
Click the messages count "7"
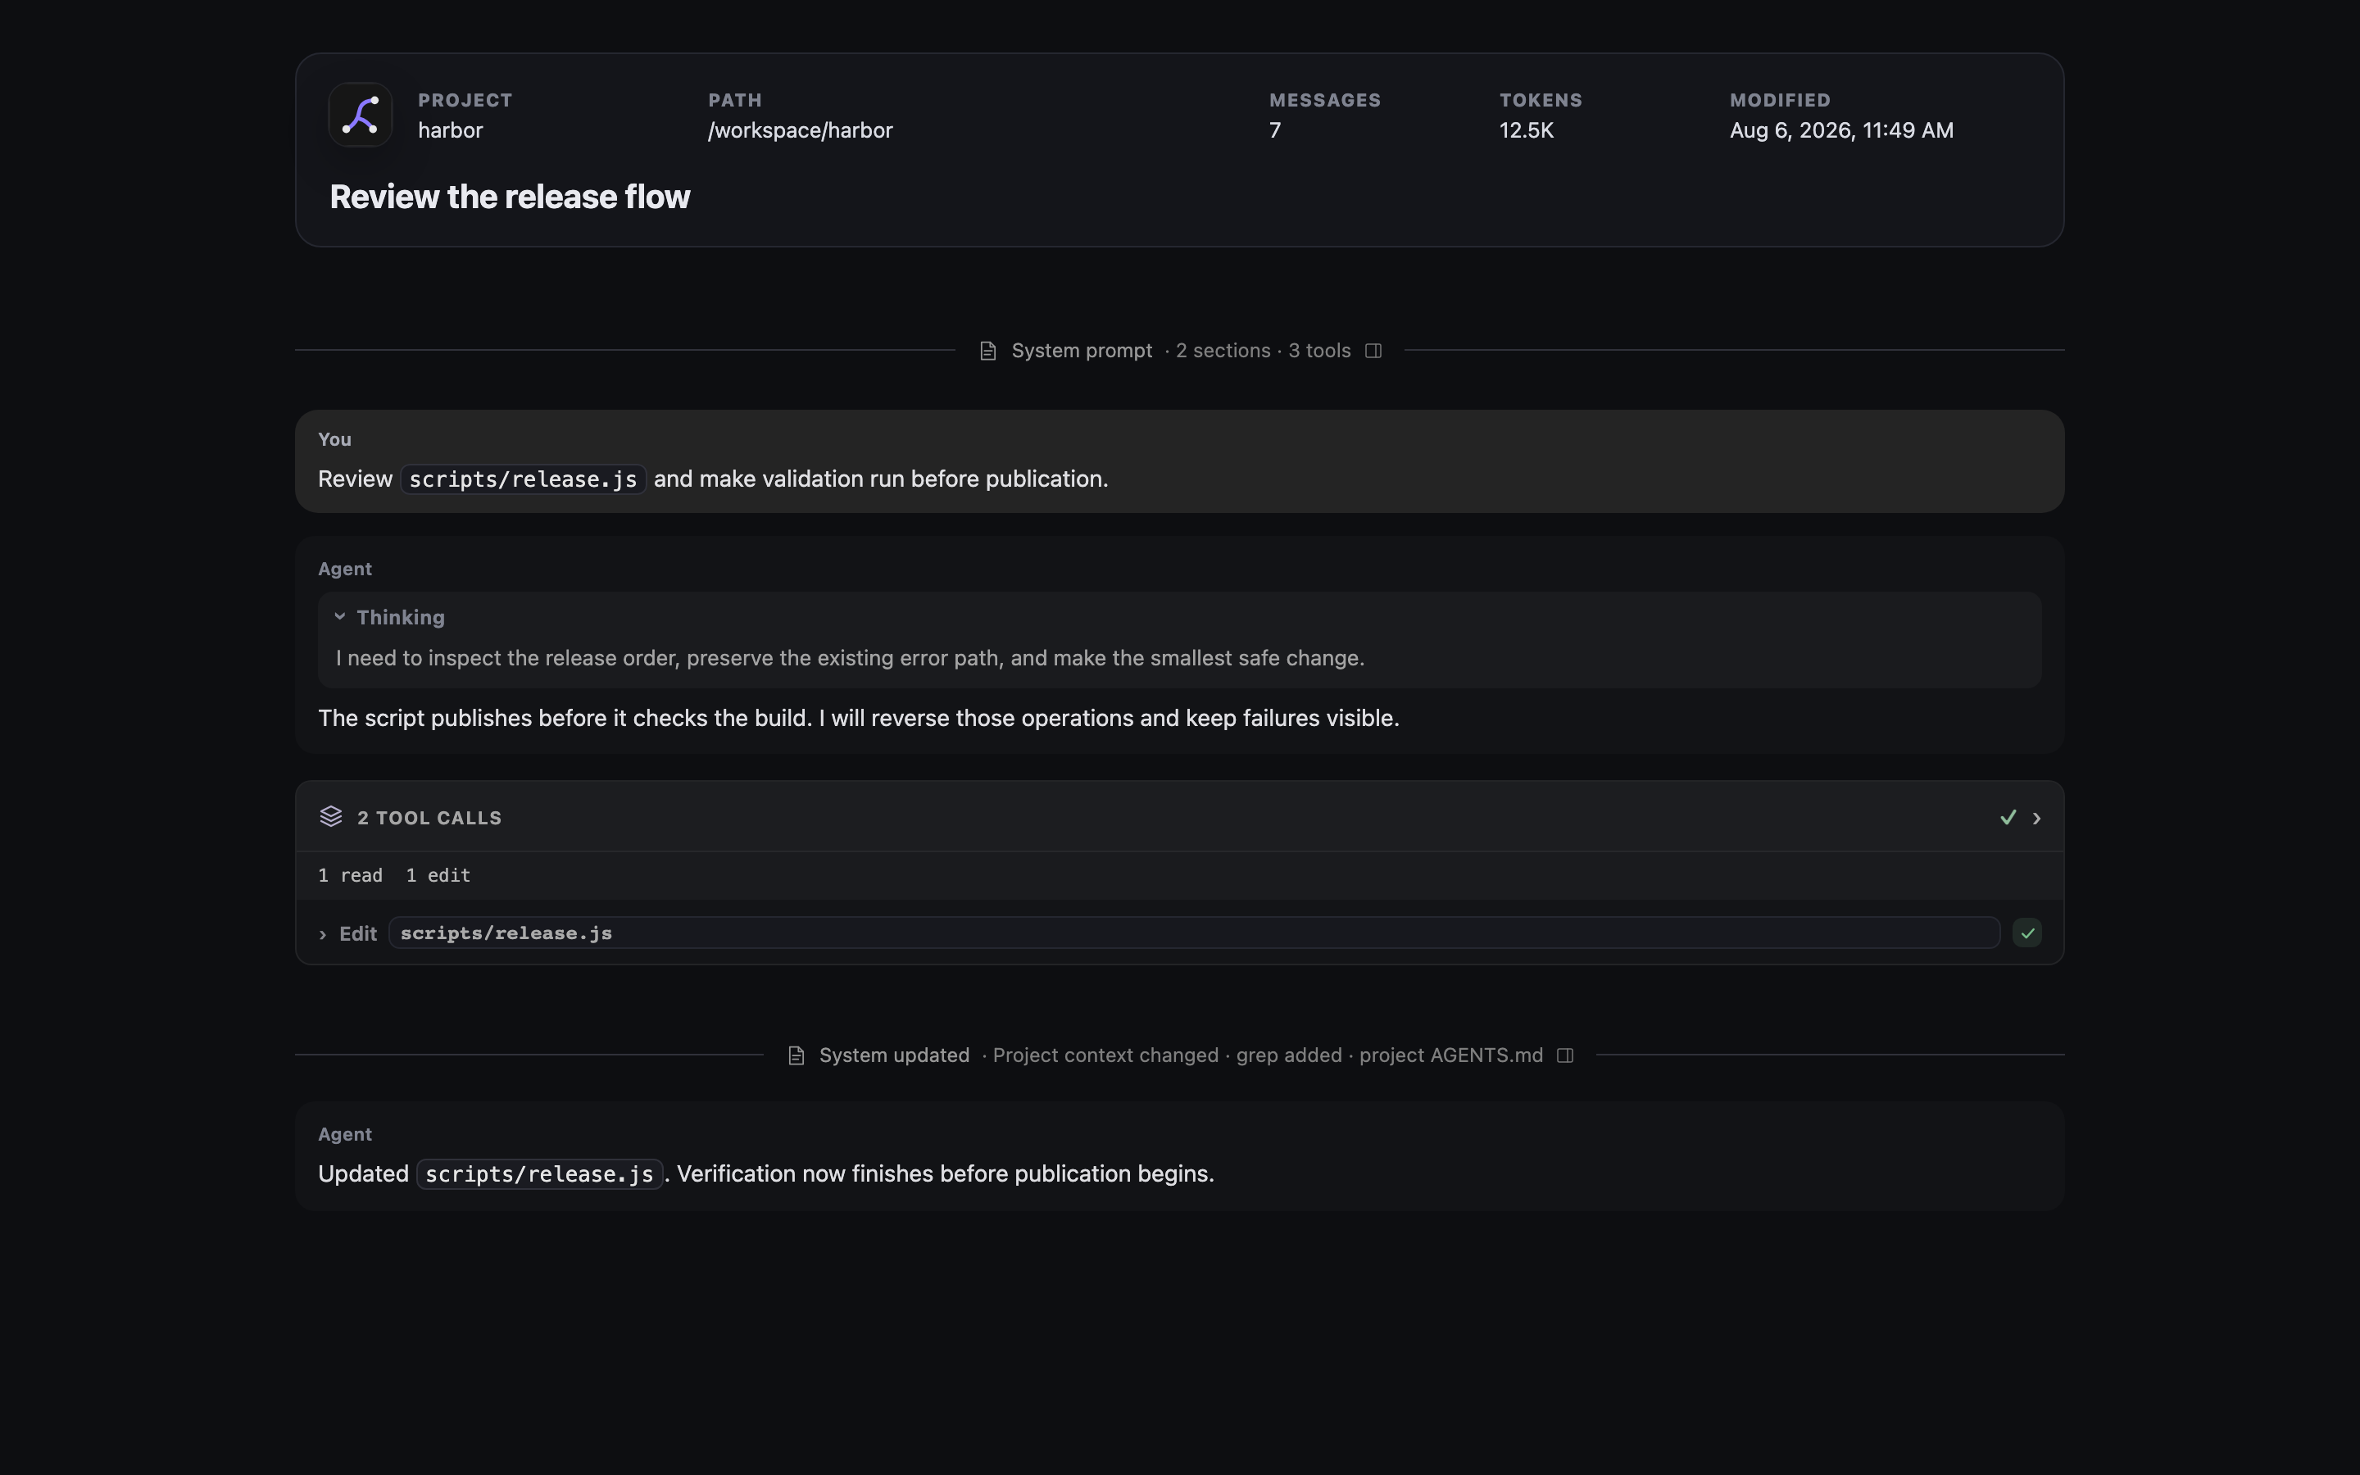(x=1274, y=131)
